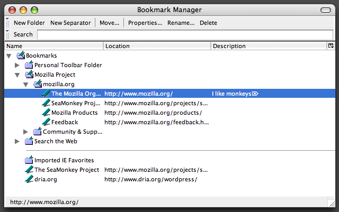Click the Search the Web folder icon
Viewport: 339px width, 212px height.
29,141
